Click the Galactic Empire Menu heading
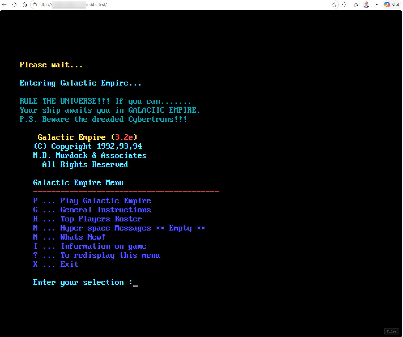Image resolution: width=403 pixels, height=337 pixels. (78, 183)
